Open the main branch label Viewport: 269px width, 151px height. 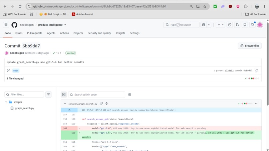pyautogui.click(x=16, y=70)
